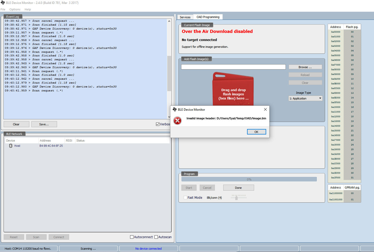Click the Event Log scroll up arrow
This screenshot has width=374, height=252.
169,21
